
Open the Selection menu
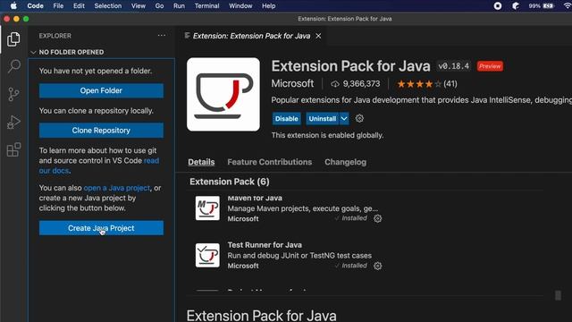click(x=108, y=6)
